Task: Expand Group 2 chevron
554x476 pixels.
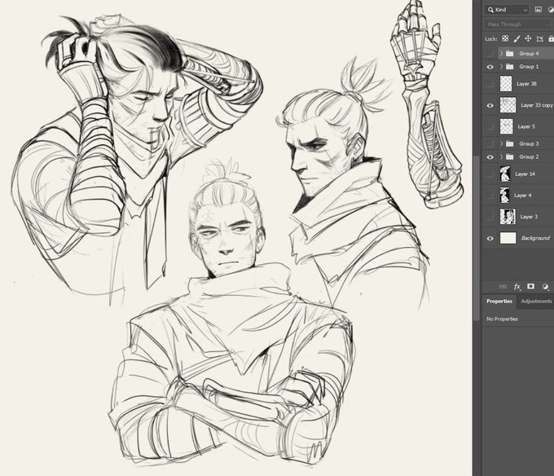Action: 501,156
